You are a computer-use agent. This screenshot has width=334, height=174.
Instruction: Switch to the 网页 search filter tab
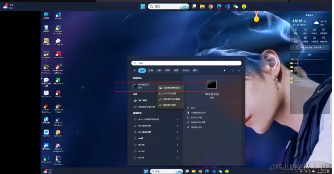[x=168, y=71]
